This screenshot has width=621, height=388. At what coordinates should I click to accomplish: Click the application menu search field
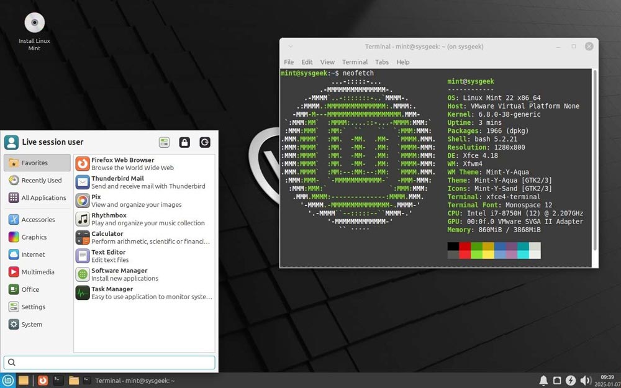[x=109, y=363]
